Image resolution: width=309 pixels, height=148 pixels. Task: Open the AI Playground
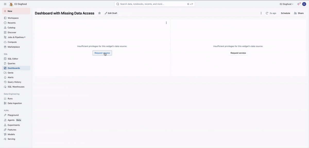coord(16,115)
